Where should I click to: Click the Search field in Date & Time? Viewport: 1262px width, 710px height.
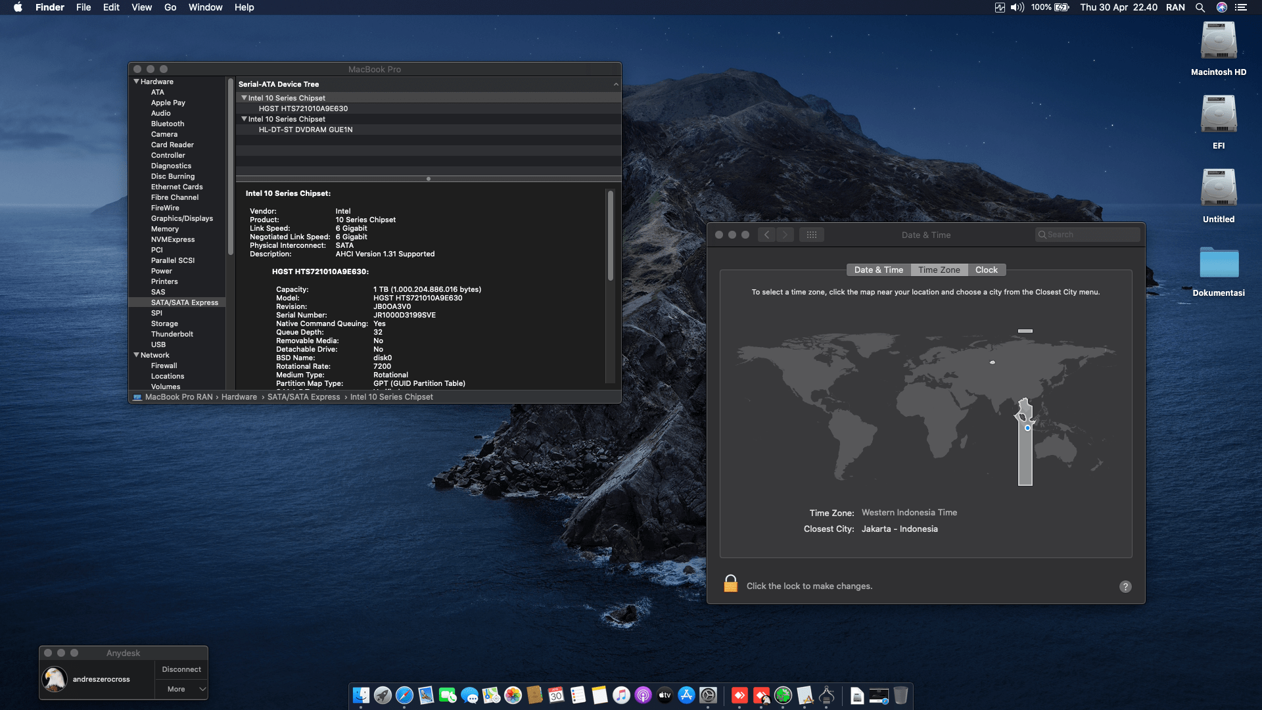pyautogui.click(x=1087, y=235)
